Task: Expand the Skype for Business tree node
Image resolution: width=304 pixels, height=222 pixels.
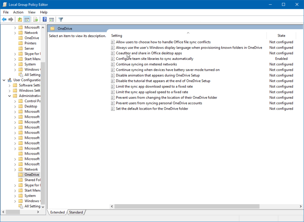Action: pyautogui.click(x=15, y=185)
